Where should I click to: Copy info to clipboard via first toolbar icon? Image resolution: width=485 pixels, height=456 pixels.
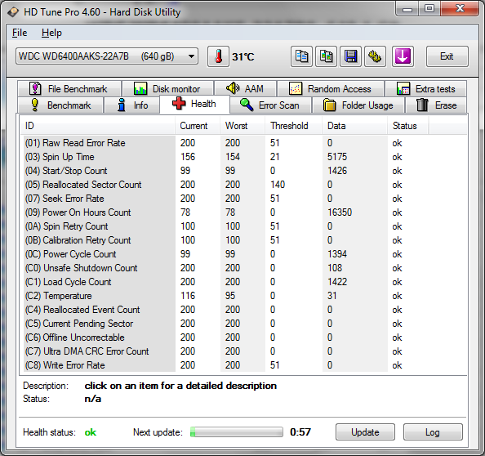[x=301, y=56]
